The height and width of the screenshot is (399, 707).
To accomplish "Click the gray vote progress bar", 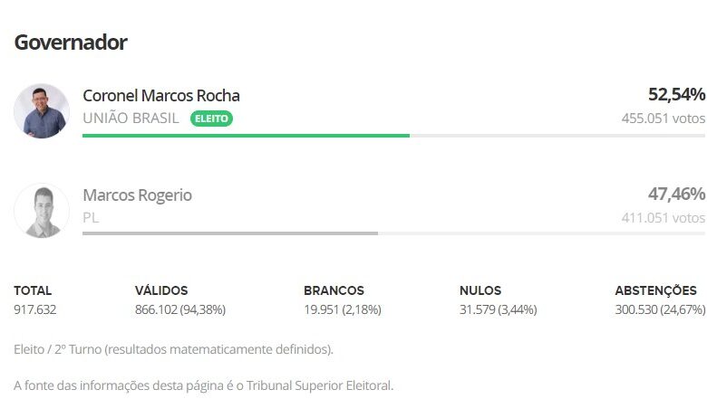I will pos(229,233).
